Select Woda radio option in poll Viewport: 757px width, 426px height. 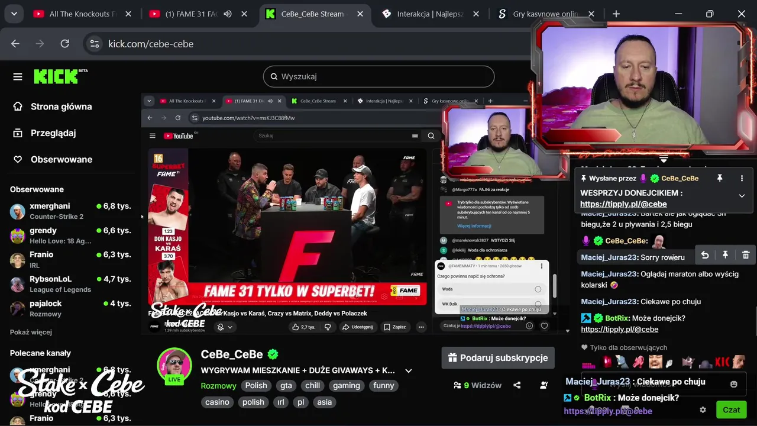(538, 289)
